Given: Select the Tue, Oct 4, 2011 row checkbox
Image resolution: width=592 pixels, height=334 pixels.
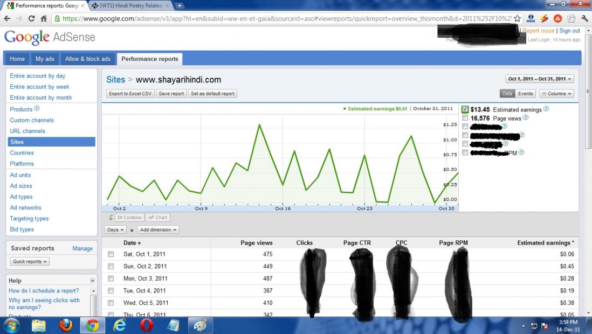Looking at the screenshot, I should click(111, 290).
